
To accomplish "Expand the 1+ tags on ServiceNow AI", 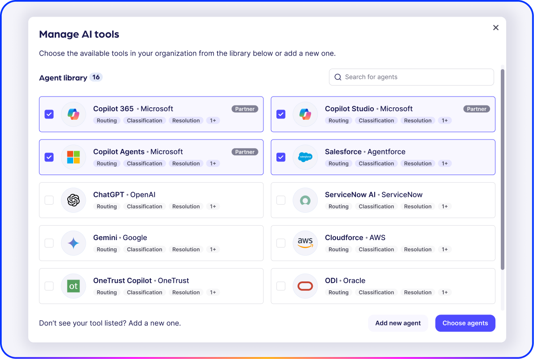I will point(444,206).
